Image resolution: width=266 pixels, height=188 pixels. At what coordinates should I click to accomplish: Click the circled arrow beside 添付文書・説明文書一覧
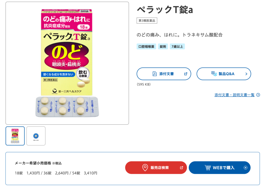click(257, 95)
